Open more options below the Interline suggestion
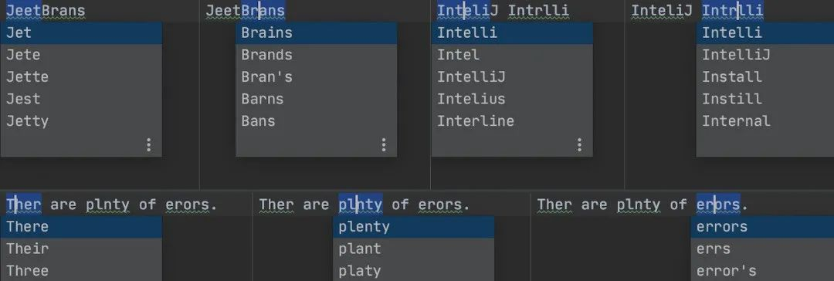The width and height of the screenshot is (834, 281). click(x=580, y=145)
